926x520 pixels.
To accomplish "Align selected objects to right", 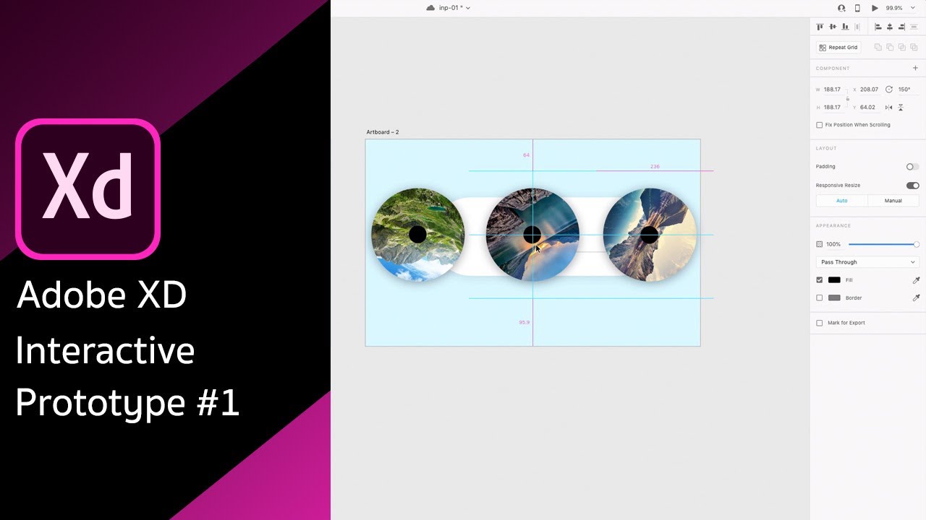I will (901, 27).
